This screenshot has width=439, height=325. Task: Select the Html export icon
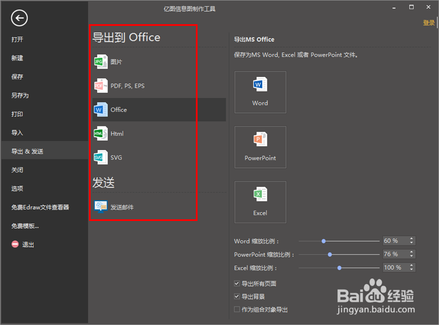[101, 133]
